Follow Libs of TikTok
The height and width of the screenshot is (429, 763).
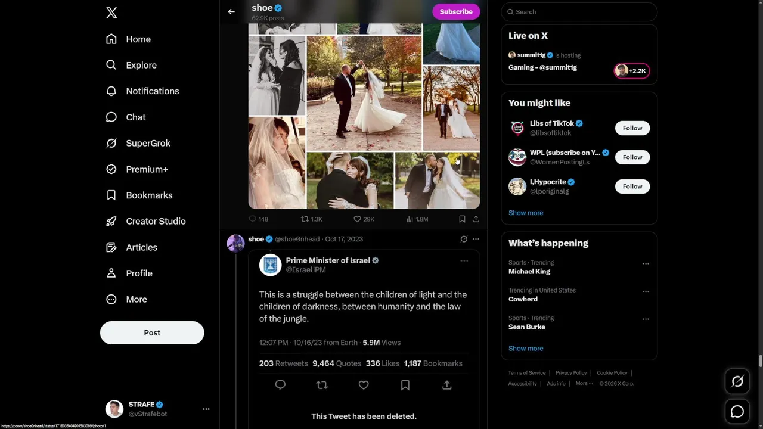click(632, 128)
